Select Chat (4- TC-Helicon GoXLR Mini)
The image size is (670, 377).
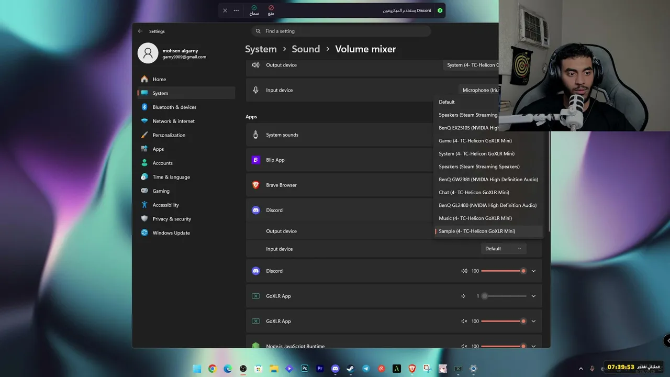pos(488,193)
